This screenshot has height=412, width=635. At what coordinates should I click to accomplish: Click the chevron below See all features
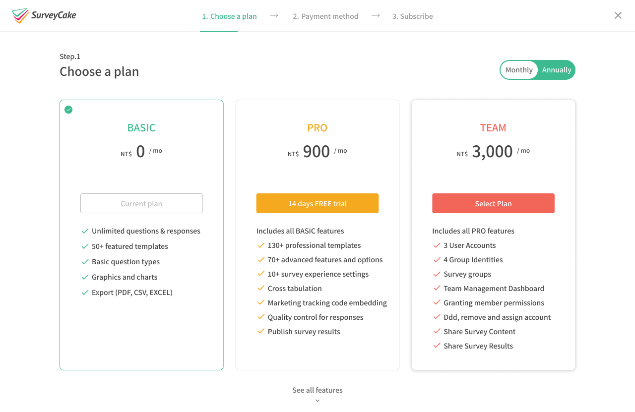(x=317, y=401)
